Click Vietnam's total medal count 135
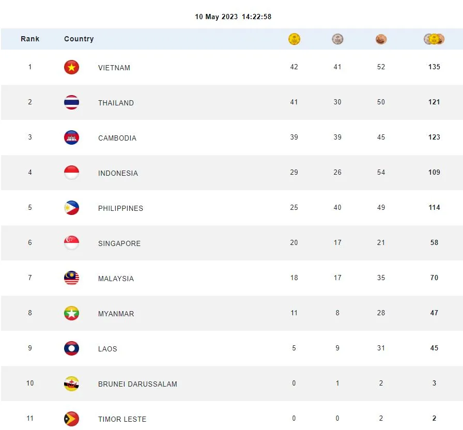 434,67
